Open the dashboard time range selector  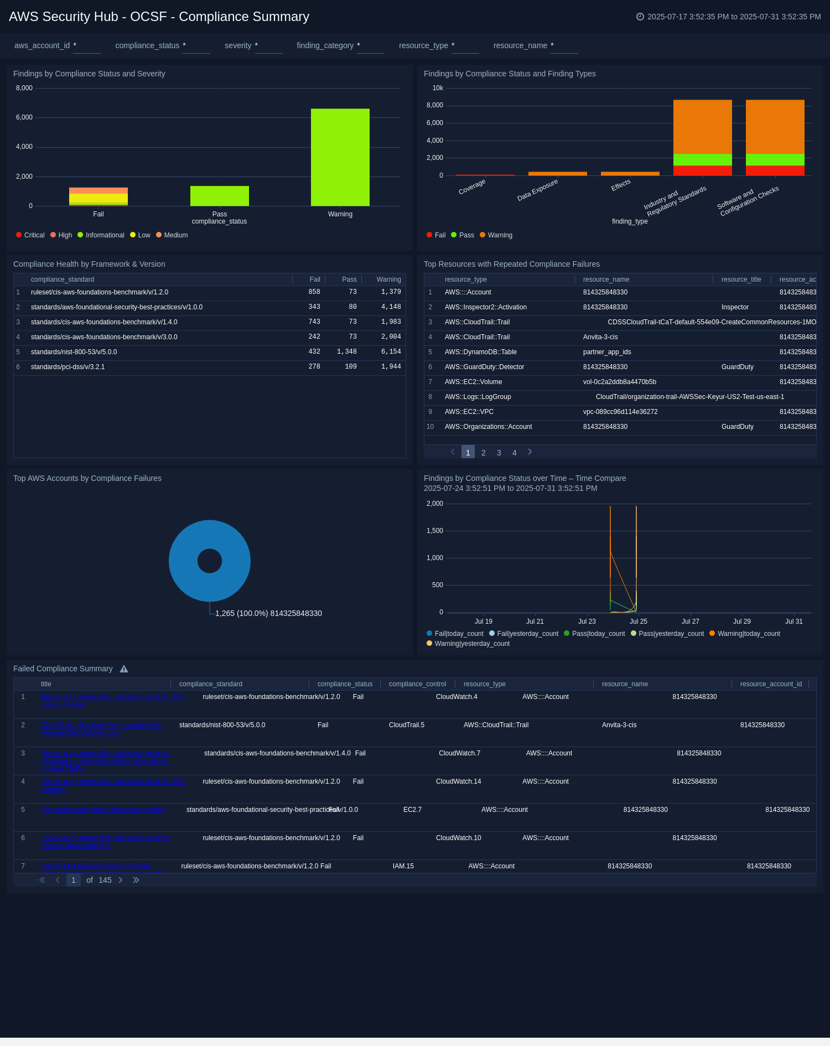click(x=729, y=17)
